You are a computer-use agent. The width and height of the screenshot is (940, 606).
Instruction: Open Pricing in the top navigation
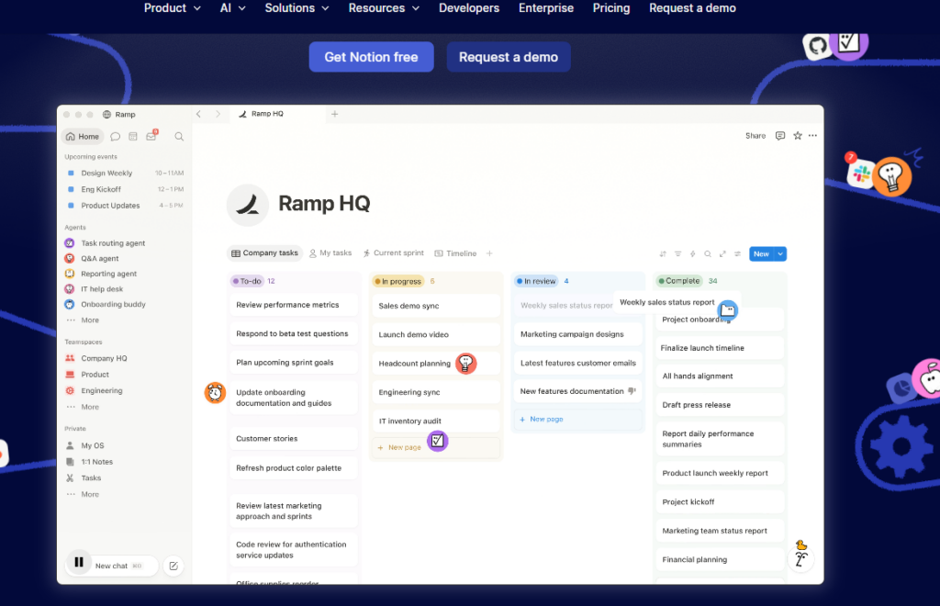610,7
